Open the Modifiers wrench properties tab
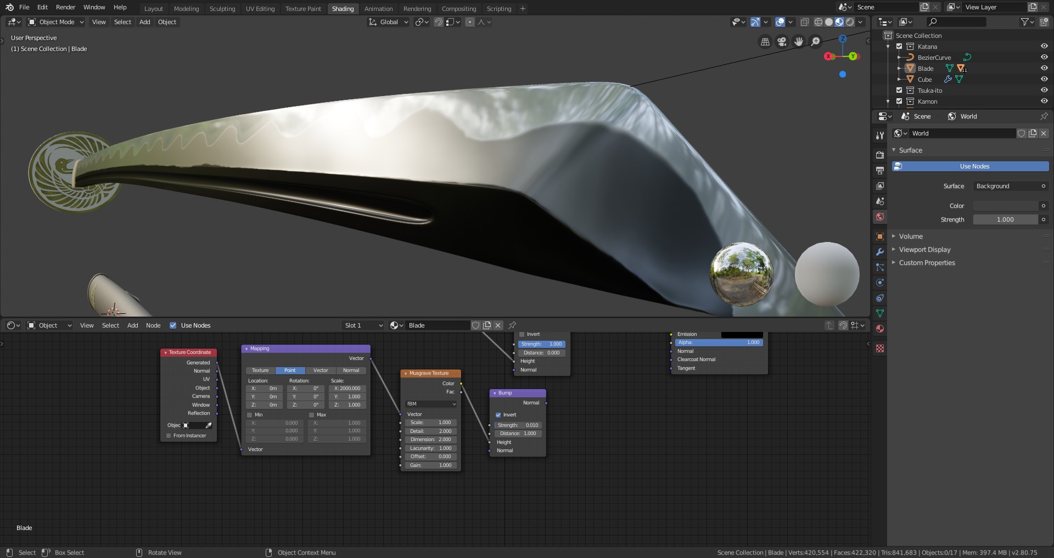Image resolution: width=1054 pixels, height=558 pixels. point(880,252)
